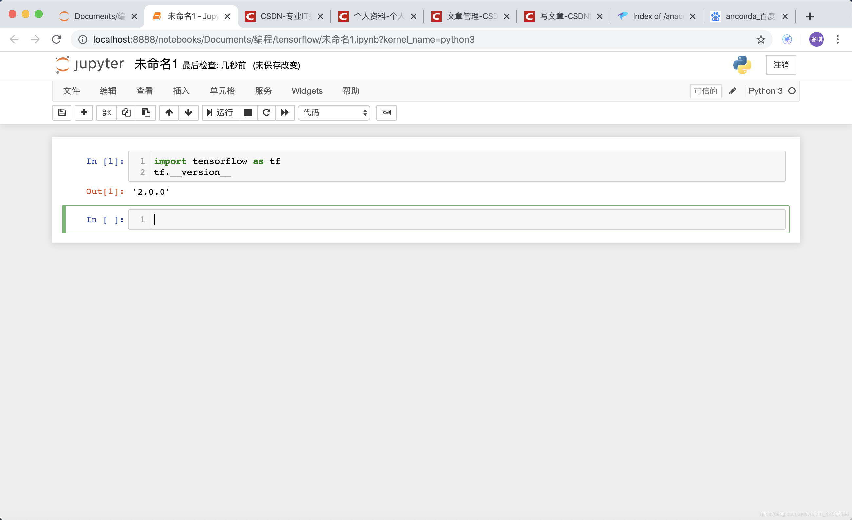
Task: Open the 服务 kernel menu
Action: [263, 91]
